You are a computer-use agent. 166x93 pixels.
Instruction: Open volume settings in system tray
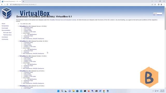(x=158, y=91)
